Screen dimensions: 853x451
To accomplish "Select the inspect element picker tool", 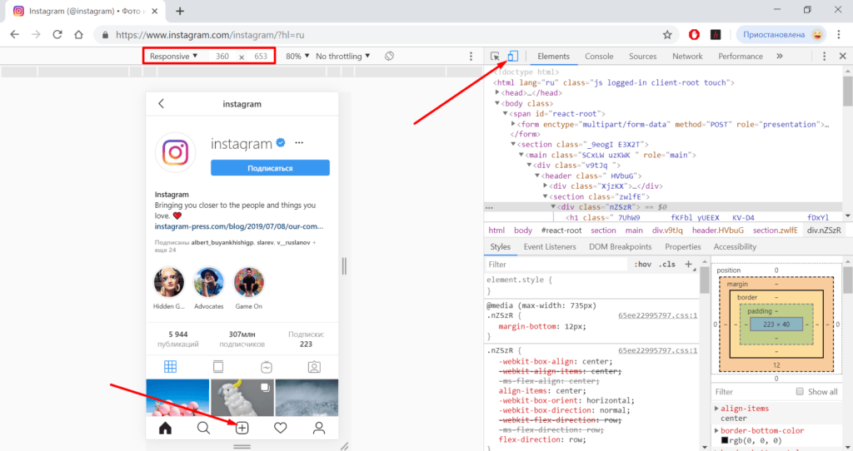I will 495,56.
